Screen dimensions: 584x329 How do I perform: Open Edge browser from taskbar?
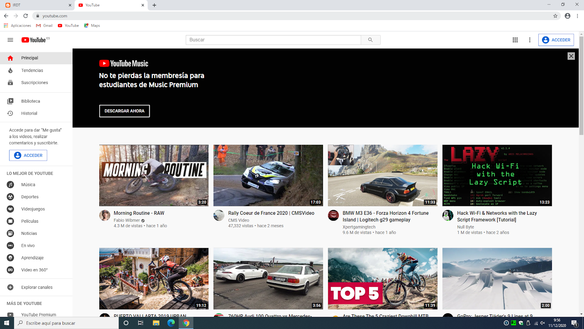click(x=171, y=323)
